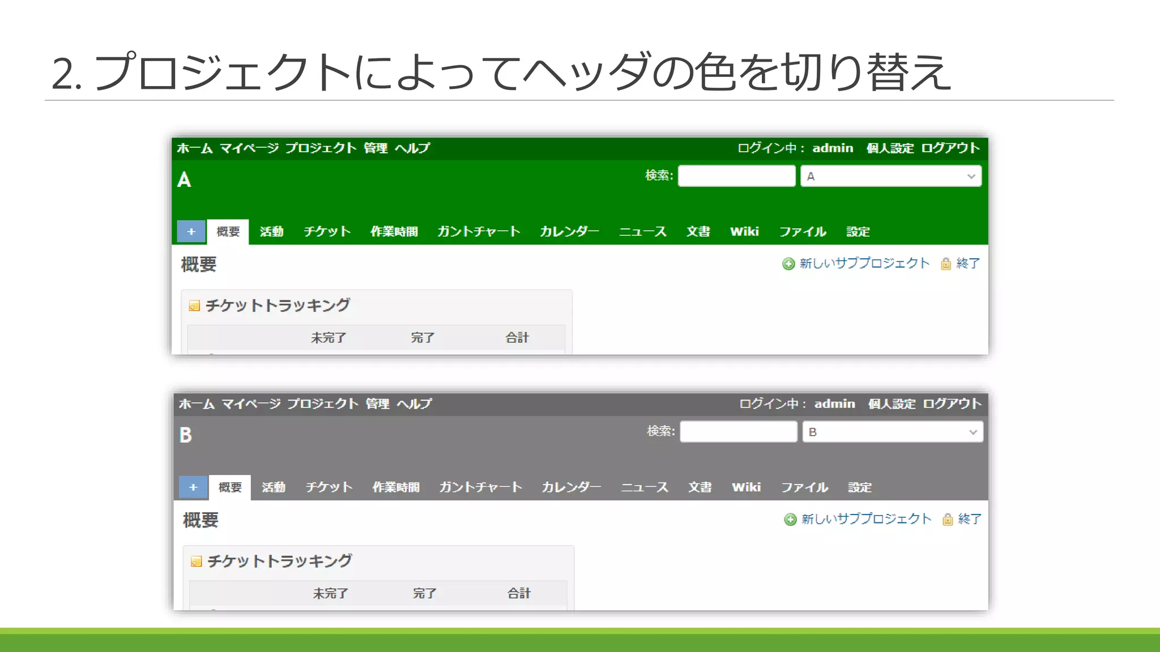Click the blue plus button in project A
The width and height of the screenshot is (1160, 652).
point(191,231)
